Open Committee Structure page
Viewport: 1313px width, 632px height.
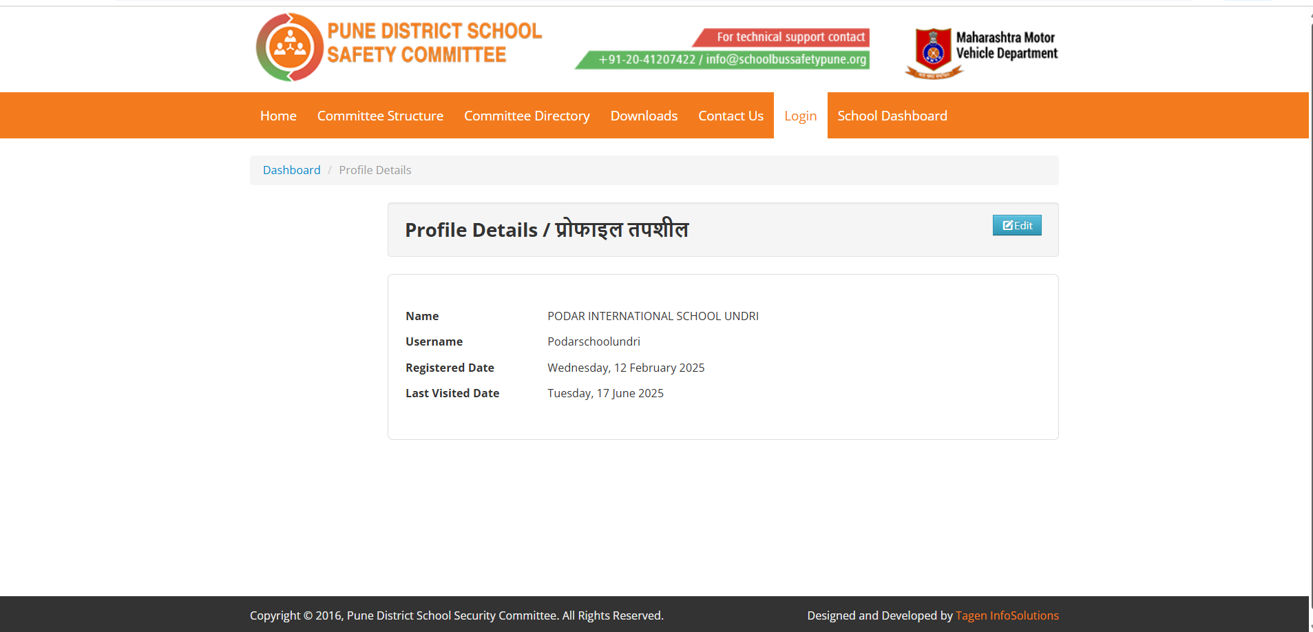pos(380,116)
